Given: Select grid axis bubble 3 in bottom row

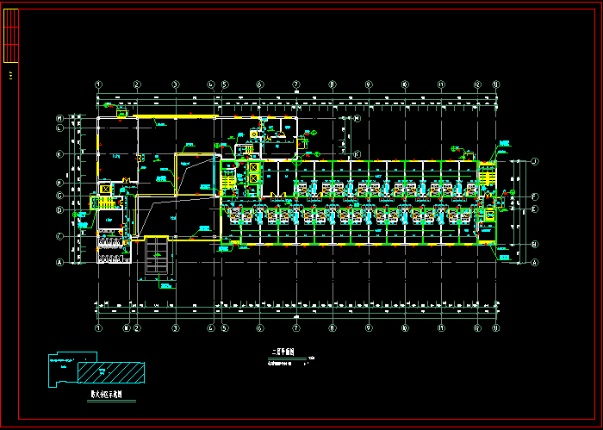Looking at the screenshot, I should (175, 328).
